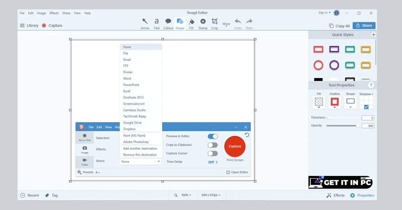Open the Sign In dropdown
Image resolution: width=402 pixels, height=210 pixels.
pyautogui.click(x=324, y=13)
